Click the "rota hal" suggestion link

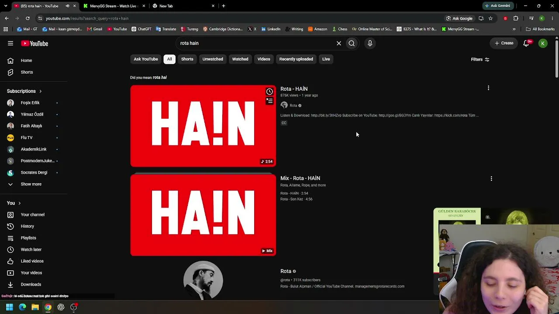pos(160,78)
